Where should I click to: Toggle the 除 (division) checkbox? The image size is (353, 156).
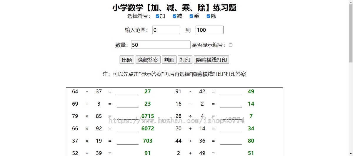tap(208, 16)
